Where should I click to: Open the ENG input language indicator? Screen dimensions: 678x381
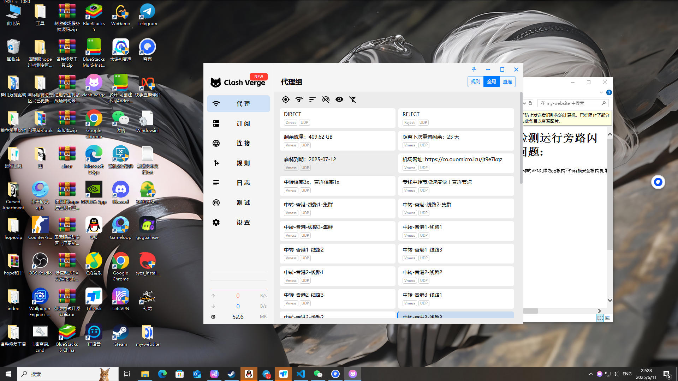[627, 374]
